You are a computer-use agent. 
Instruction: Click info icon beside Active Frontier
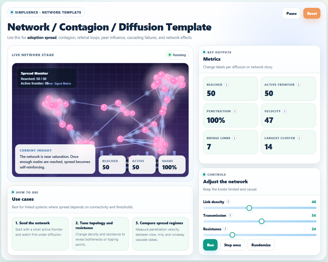click(x=299, y=85)
